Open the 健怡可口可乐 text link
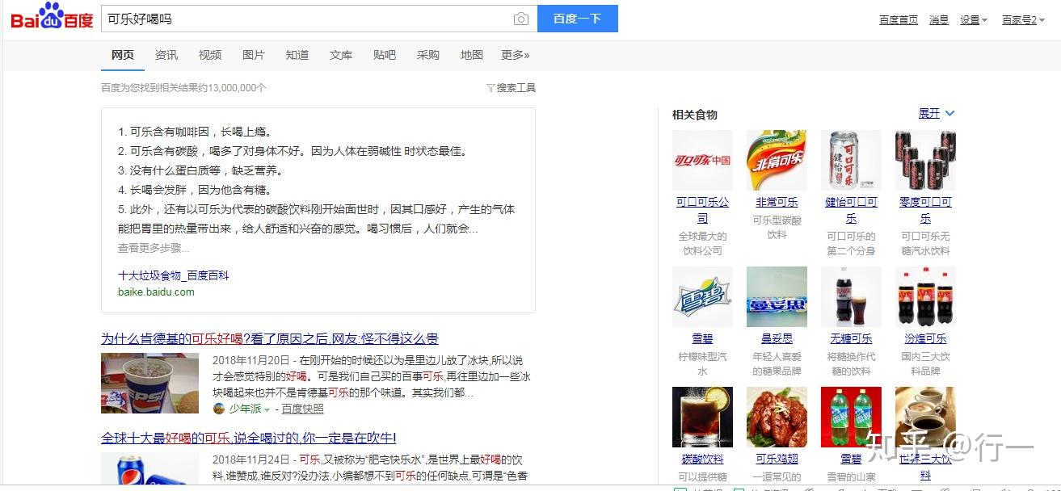Viewport: 1061px width, 491px height. click(851, 210)
